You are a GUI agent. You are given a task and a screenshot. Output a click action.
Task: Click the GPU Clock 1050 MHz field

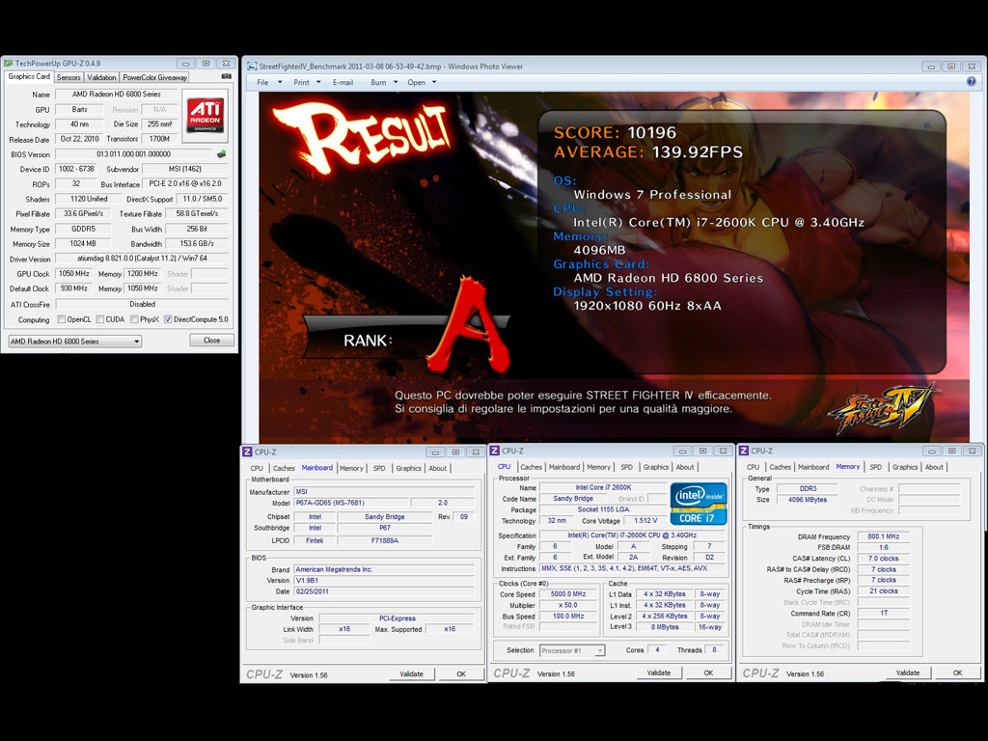tap(74, 274)
